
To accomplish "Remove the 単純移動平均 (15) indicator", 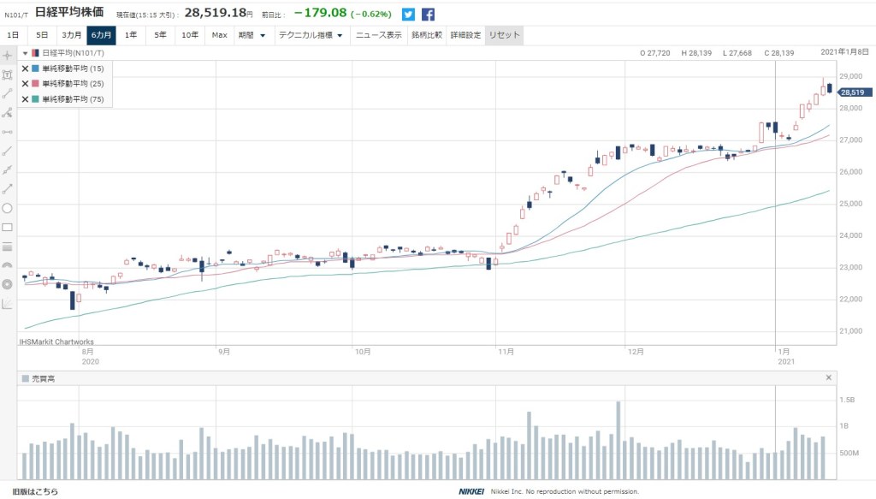I will coord(25,68).
